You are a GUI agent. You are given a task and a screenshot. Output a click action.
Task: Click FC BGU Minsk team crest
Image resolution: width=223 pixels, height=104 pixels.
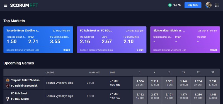tap(8, 99)
